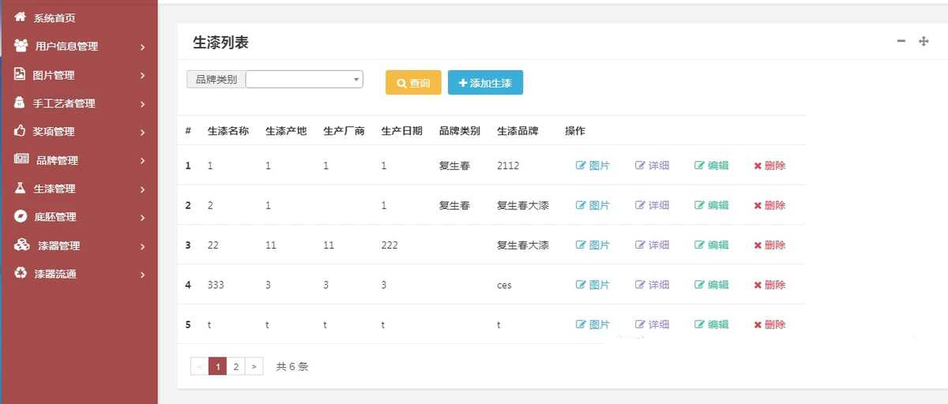Go to page 2 of the list
The width and height of the screenshot is (948, 404).
pos(235,366)
